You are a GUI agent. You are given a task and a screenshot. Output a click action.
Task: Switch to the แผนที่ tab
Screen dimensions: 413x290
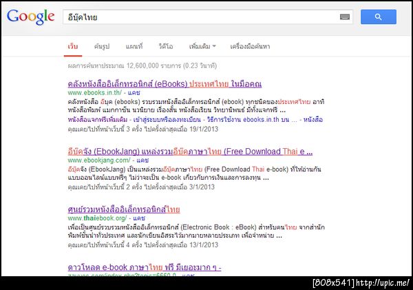[134, 46]
